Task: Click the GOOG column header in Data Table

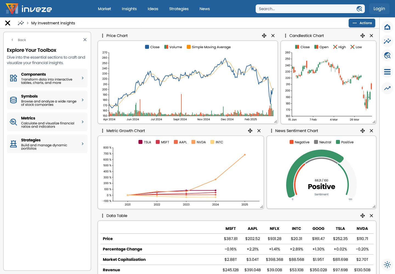Action: pyautogui.click(x=318, y=229)
